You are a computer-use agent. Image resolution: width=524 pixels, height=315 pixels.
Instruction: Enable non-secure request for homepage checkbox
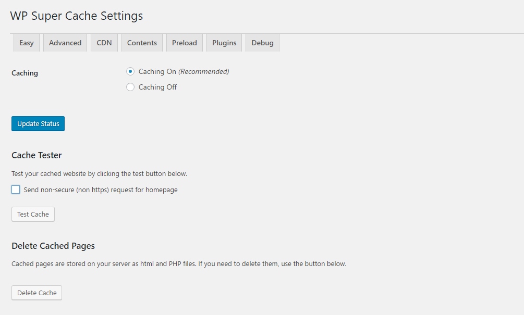click(x=16, y=190)
